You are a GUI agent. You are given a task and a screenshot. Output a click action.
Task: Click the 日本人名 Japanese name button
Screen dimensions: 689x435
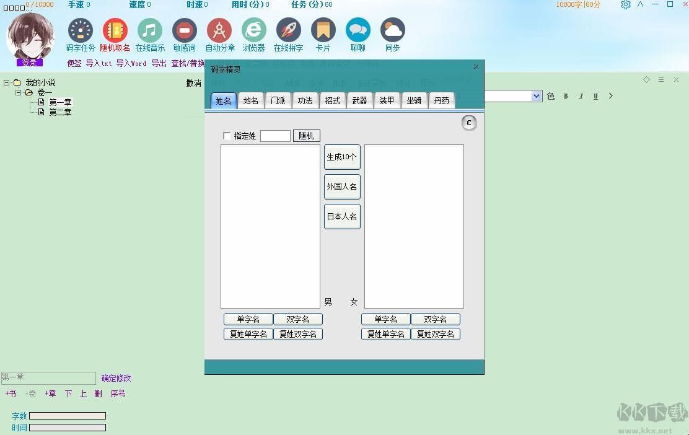[342, 216]
